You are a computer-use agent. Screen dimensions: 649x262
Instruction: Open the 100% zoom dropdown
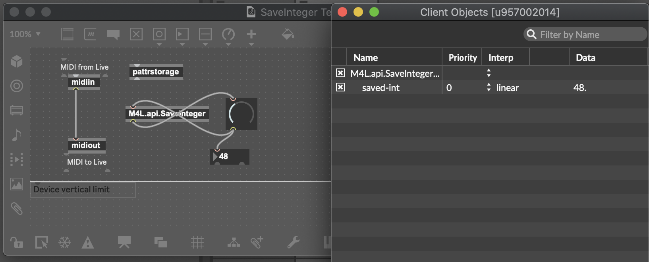25,34
